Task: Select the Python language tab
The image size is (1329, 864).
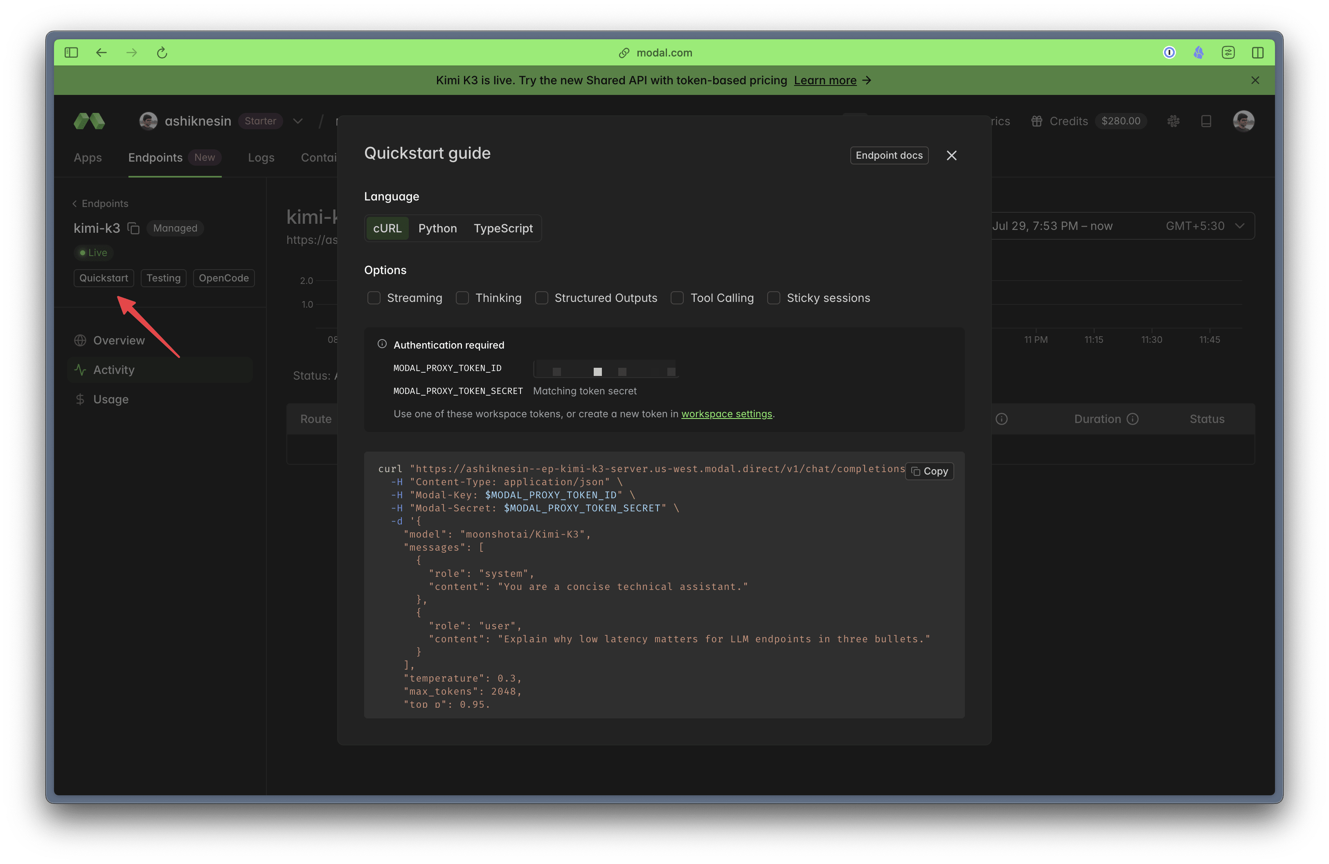Action: tap(438, 228)
